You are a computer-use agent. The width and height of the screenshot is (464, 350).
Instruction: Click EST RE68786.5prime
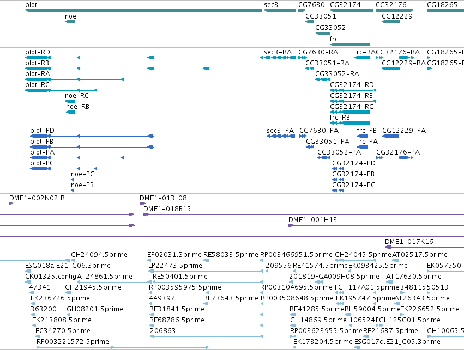pyautogui.click(x=177, y=321)
